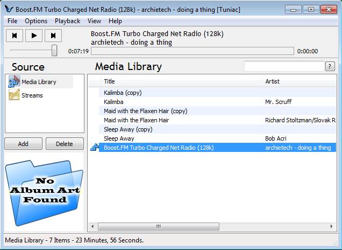This screenshot has width=342, height=250.
Task: Click the elapsed time 0:07:19 label
Action: tap(79, 51)
